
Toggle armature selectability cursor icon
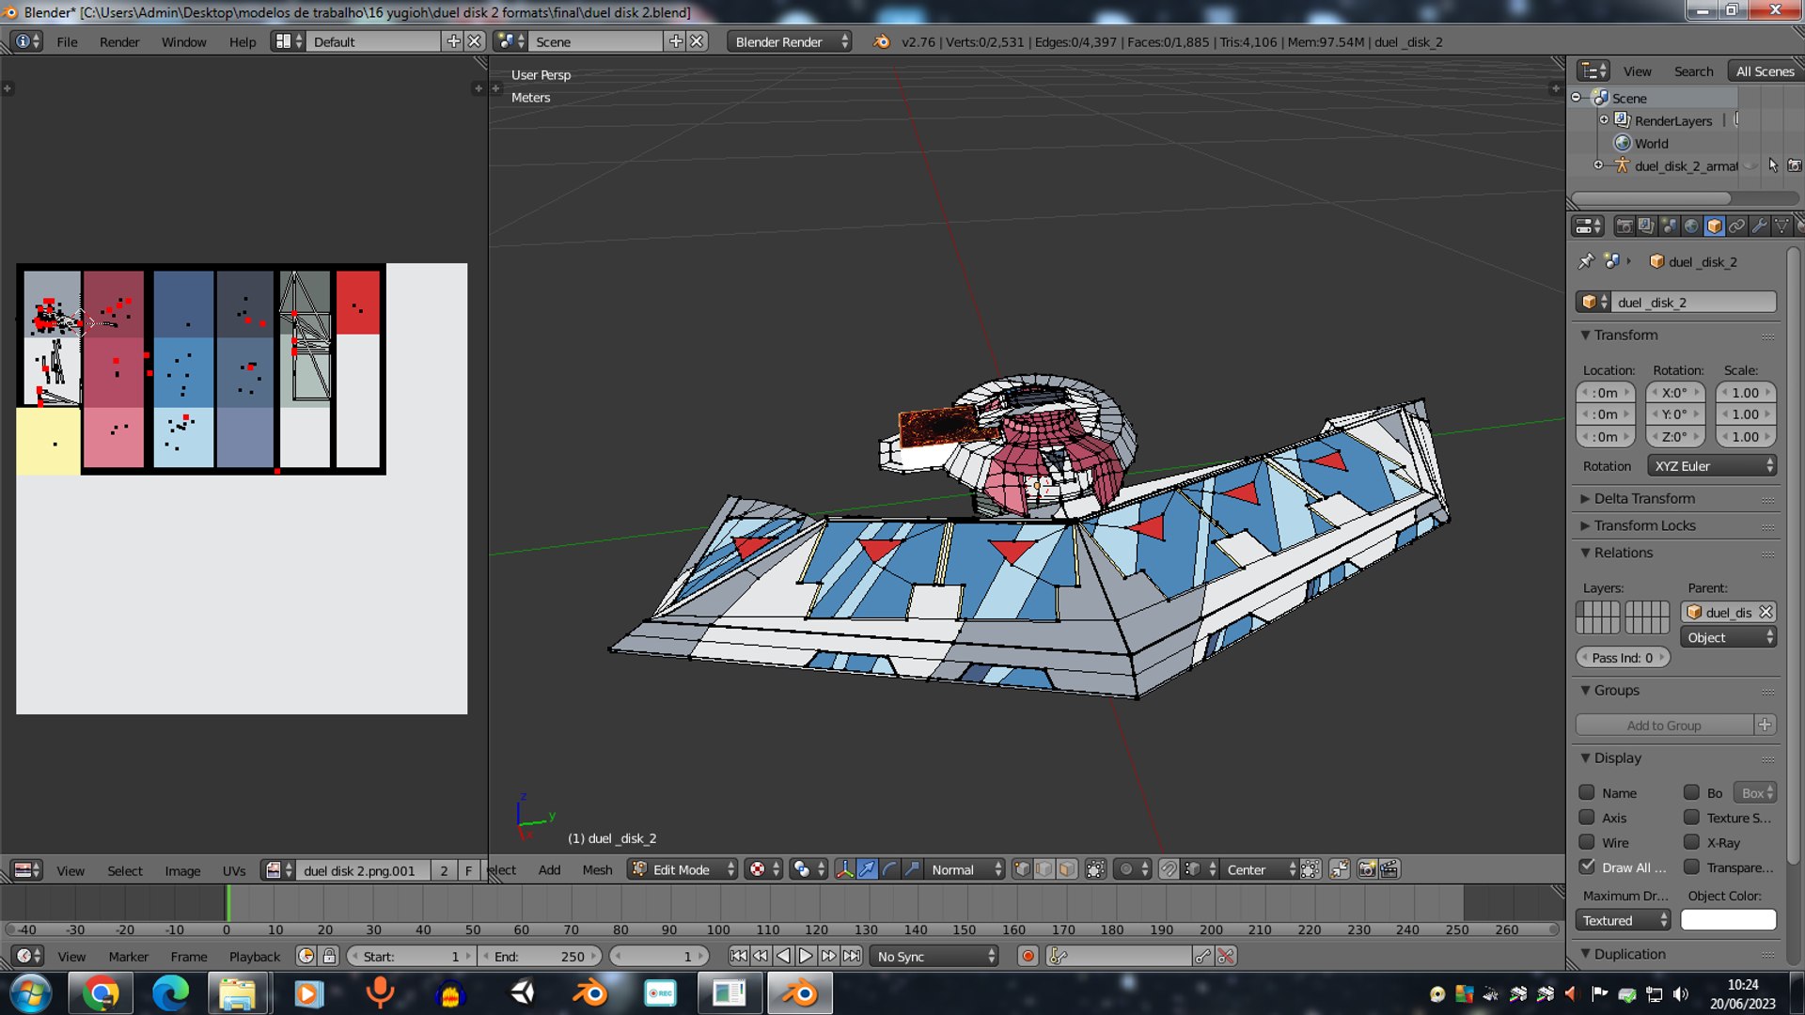coord(1773,165)
